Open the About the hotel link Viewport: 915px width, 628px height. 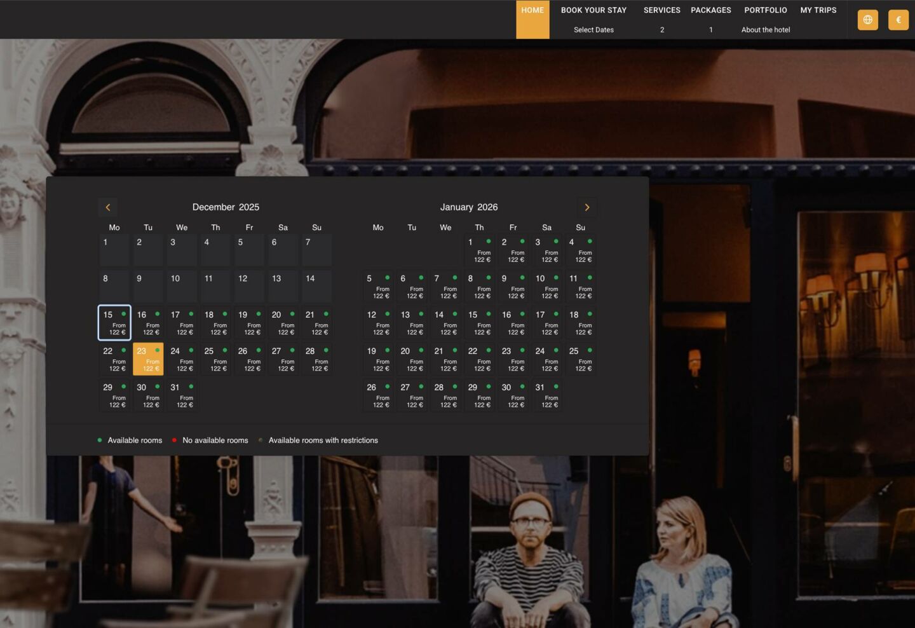tap(766, 30)
